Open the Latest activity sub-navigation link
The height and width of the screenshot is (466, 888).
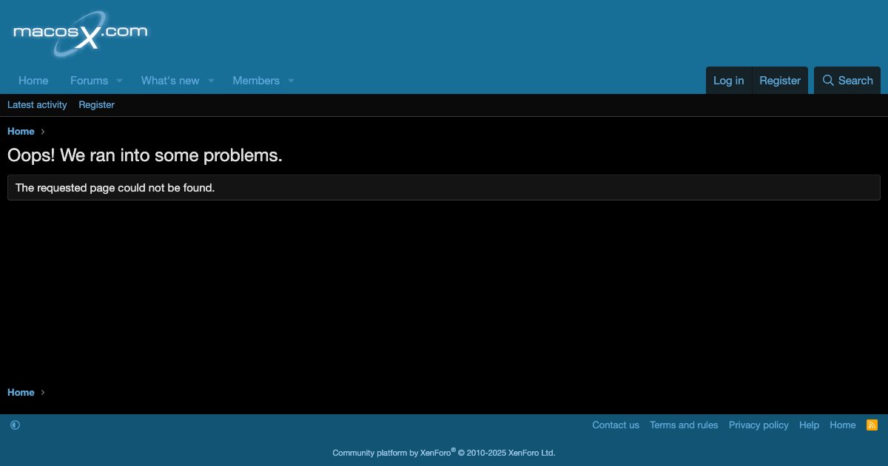[37, 105]
